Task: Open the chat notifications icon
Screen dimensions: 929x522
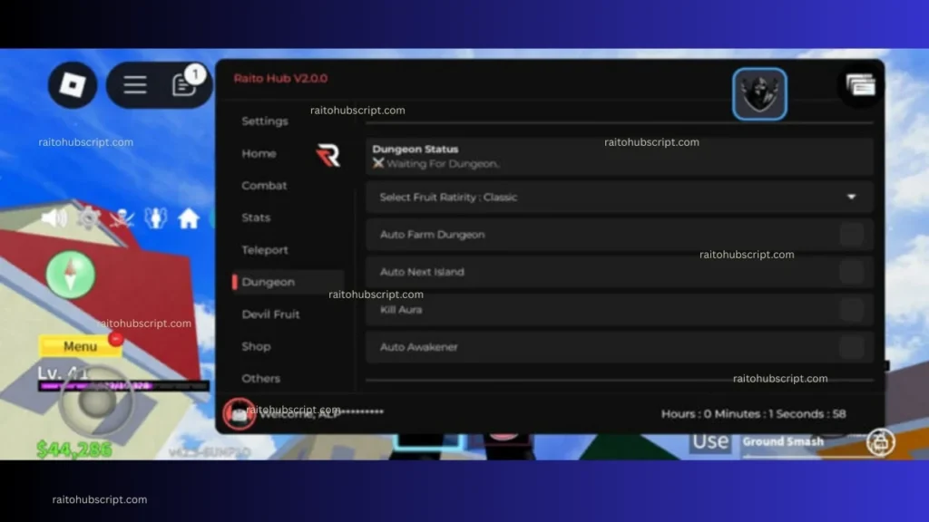Action: pos(184,84)
